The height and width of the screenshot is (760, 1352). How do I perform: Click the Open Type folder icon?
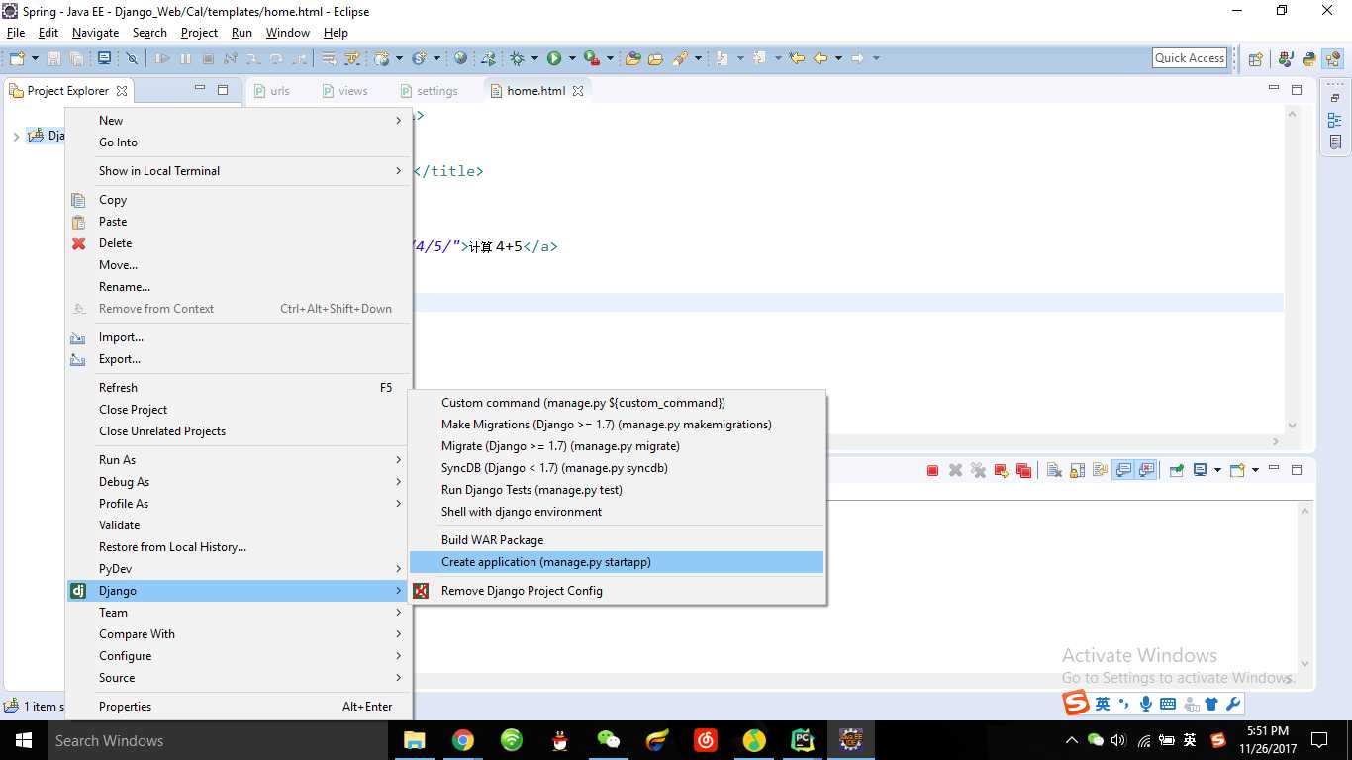pyautogui.click(x=632, y=58)
